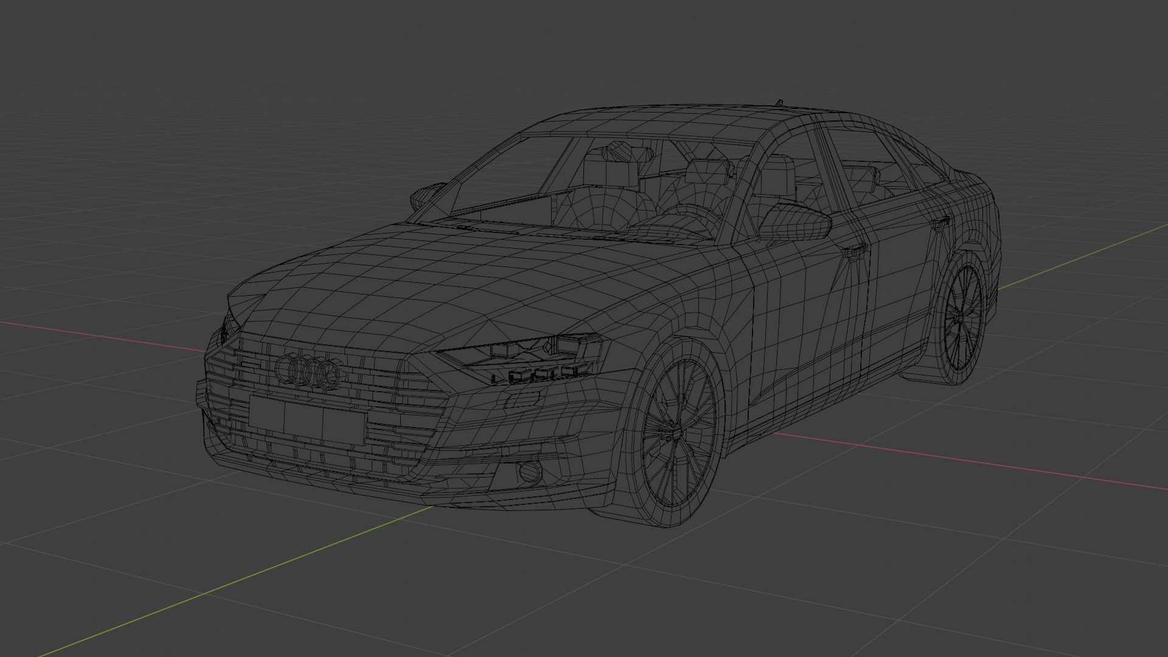This screenshot has width=1168, height=657.
Task: Select the roof antenna fin
Action: point(779,102)
